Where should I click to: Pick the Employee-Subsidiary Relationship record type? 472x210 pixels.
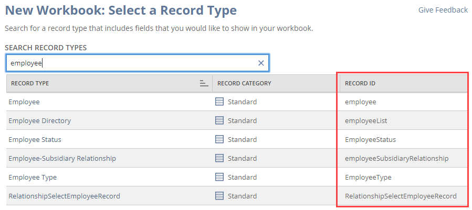click(62, 158)
